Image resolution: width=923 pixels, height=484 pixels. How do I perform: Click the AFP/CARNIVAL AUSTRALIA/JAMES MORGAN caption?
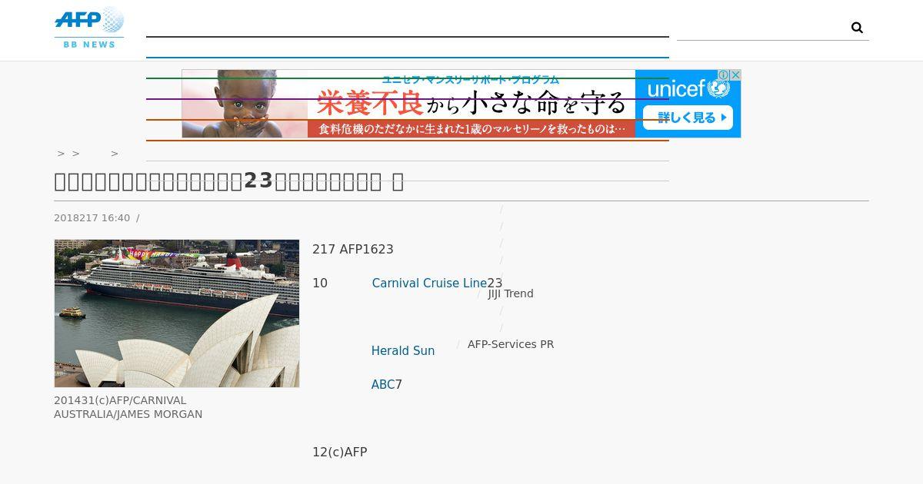128,407
